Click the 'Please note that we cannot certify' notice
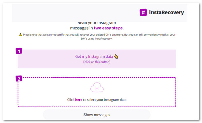 (x=97, y=37)
